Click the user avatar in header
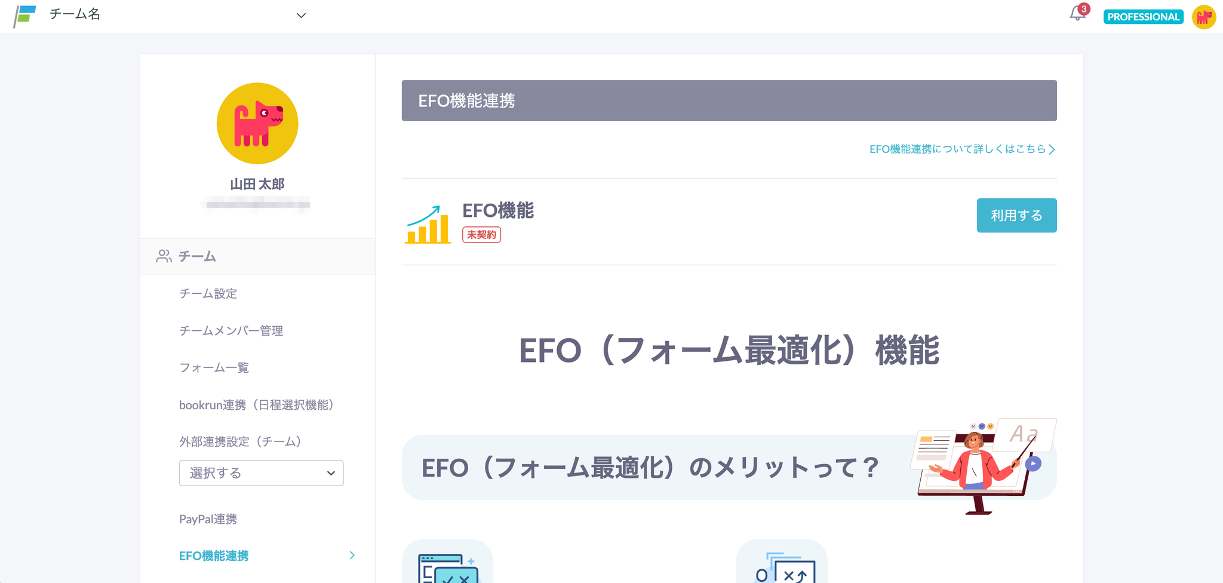This screenshot has width=1223, height=583. pyautogui.click(x=1203, y=17)
